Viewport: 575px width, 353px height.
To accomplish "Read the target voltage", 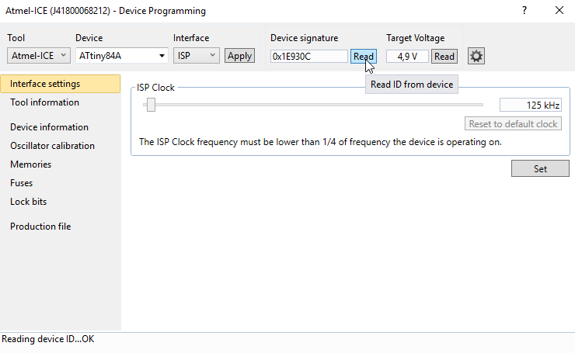I will pyautogui.click(x=444, y=57).
